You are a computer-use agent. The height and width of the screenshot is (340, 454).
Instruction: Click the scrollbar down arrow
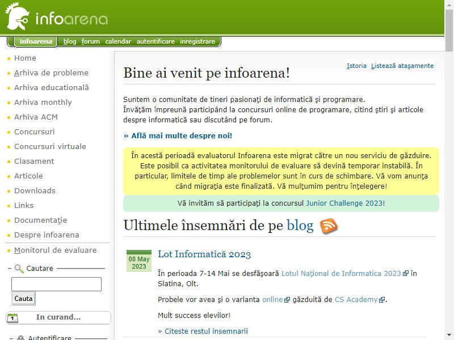coord(449,335)
